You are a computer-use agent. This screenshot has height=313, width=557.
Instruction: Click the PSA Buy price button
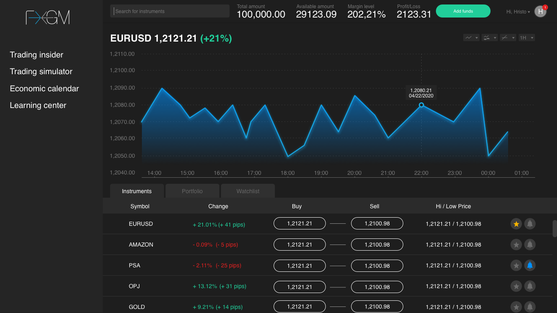tap(300, 266)
